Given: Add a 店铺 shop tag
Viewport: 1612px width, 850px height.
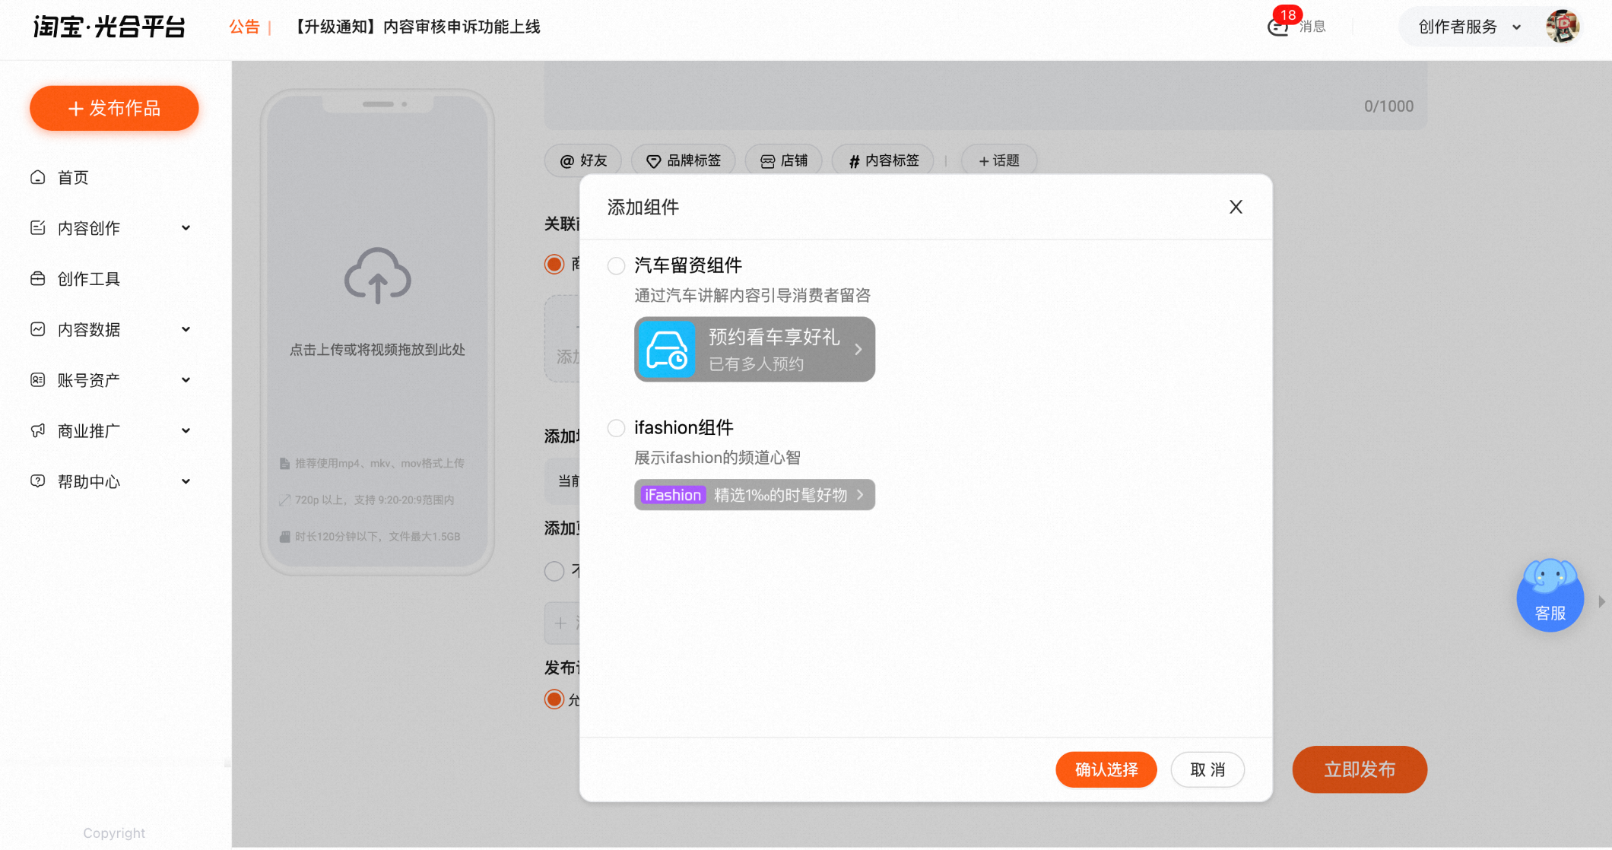Looking at the screenshot, I should [x=783, y=160].
